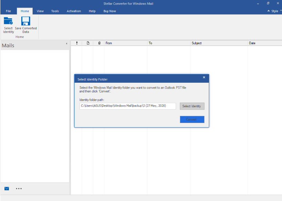Click the mail envelope icon at bottom left

(6, 188)
